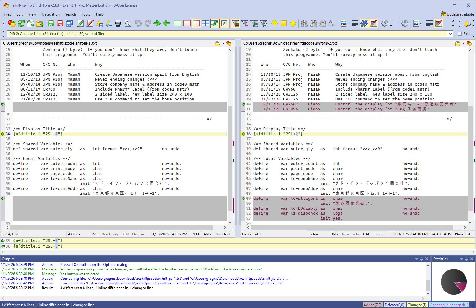Toggle the syntax highlighting brush button after puzzle icon

click(x=374, y=23)
